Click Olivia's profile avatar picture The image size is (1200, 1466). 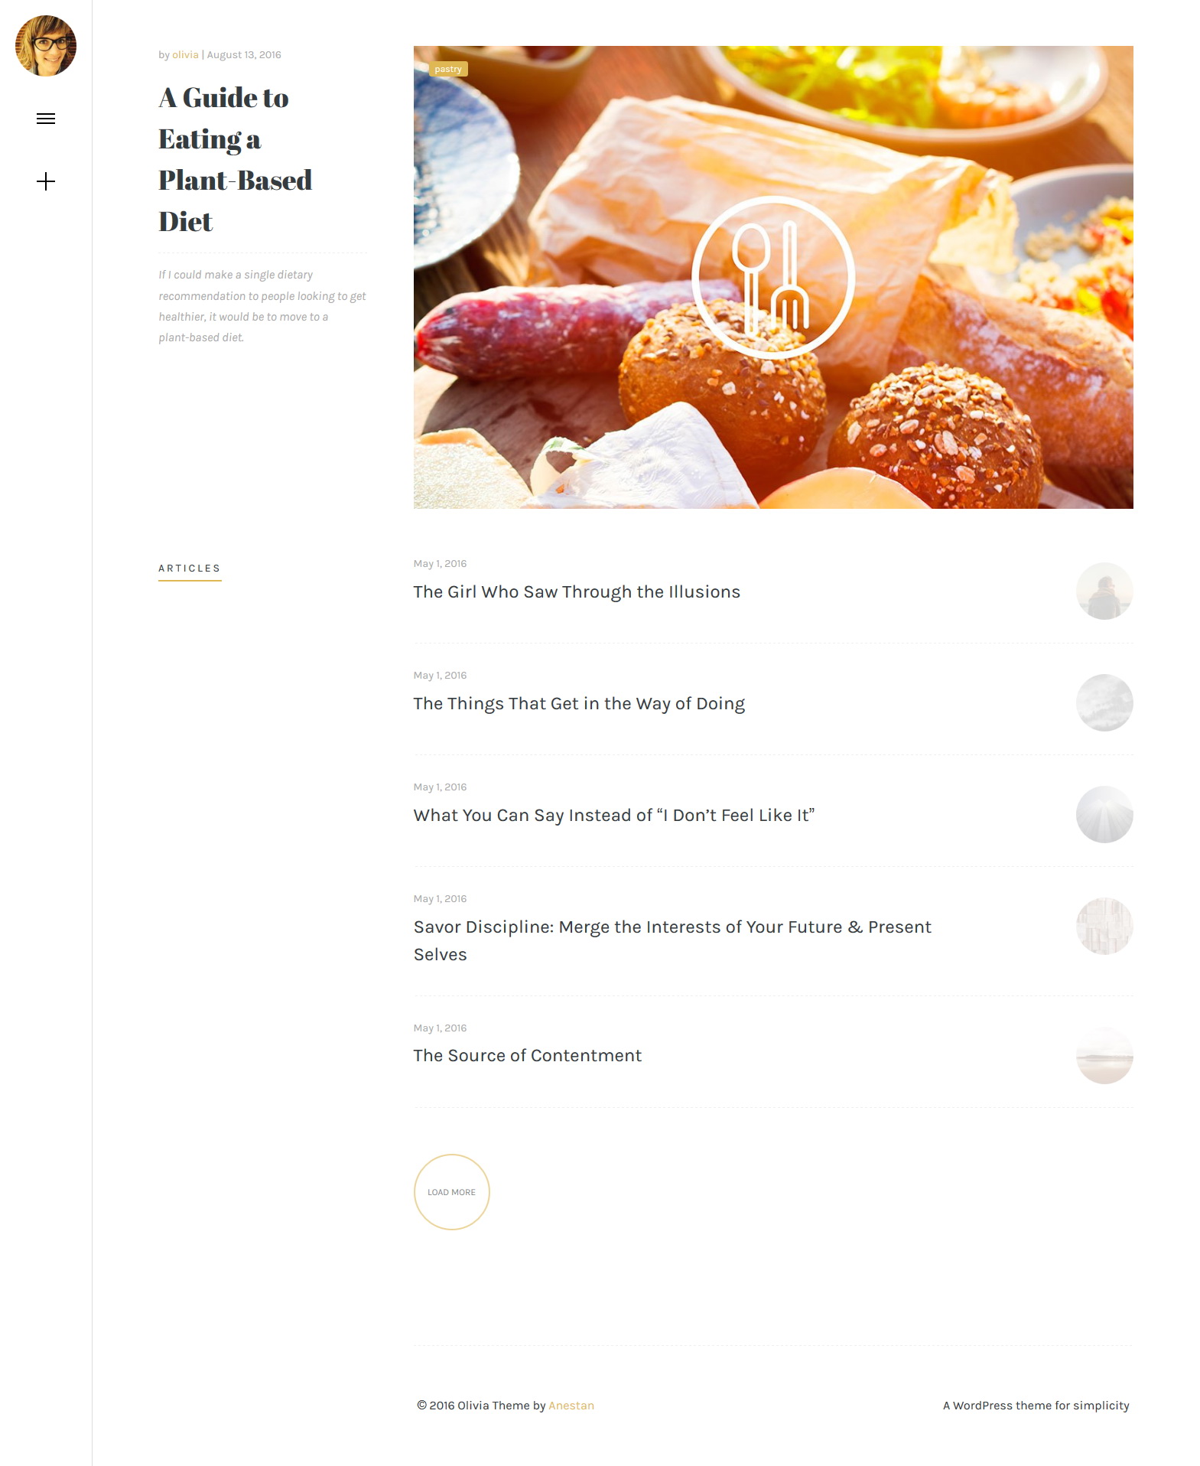click(46, 46)
